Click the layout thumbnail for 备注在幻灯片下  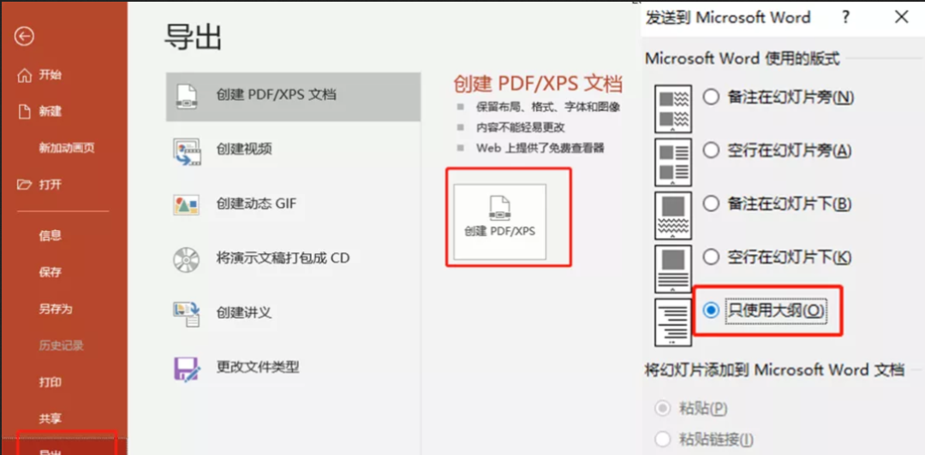pyautogui.click(x=673, y=216)
